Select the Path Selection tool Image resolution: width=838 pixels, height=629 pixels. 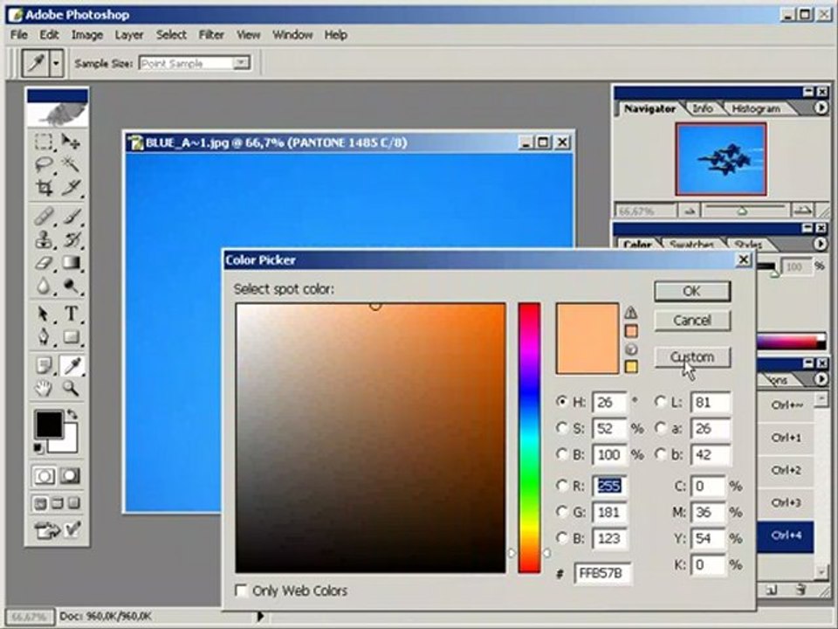pyautogui.click(x=44, y=314)
